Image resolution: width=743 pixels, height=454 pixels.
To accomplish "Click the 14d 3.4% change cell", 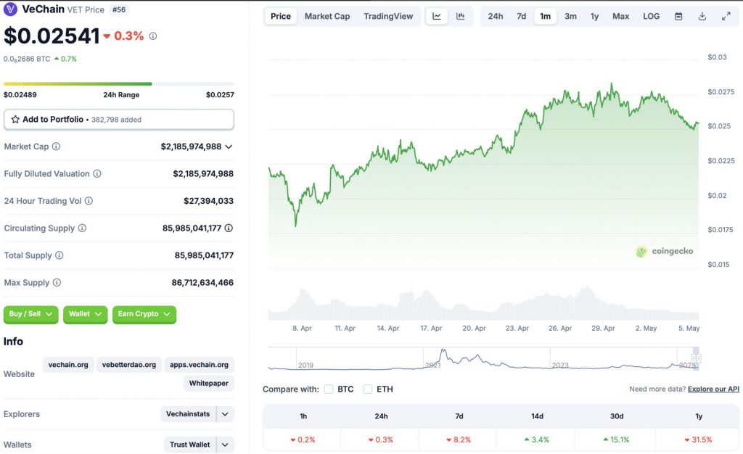I will [536, 439].
